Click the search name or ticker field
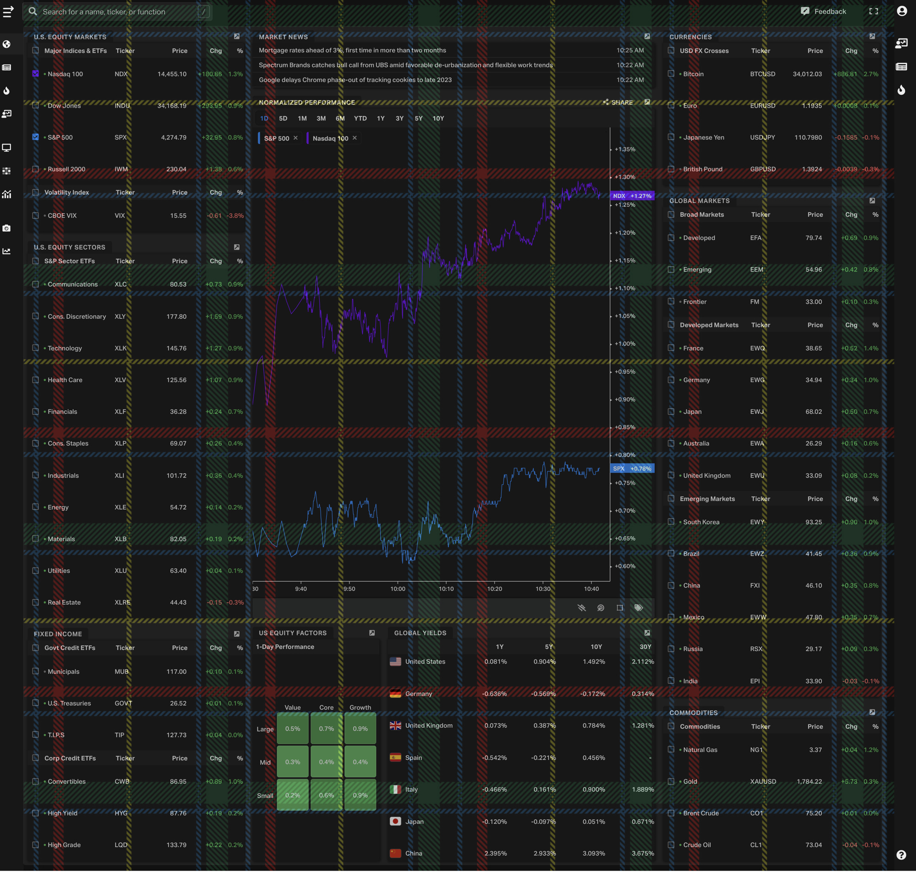 [x=116, y=11]
